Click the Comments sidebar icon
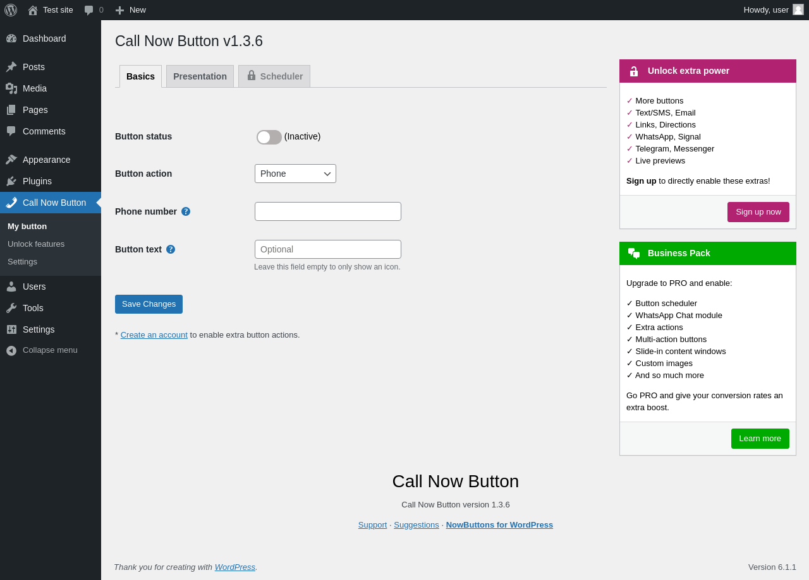The width and height of the screenshot is (809, 580). (11, 131)
